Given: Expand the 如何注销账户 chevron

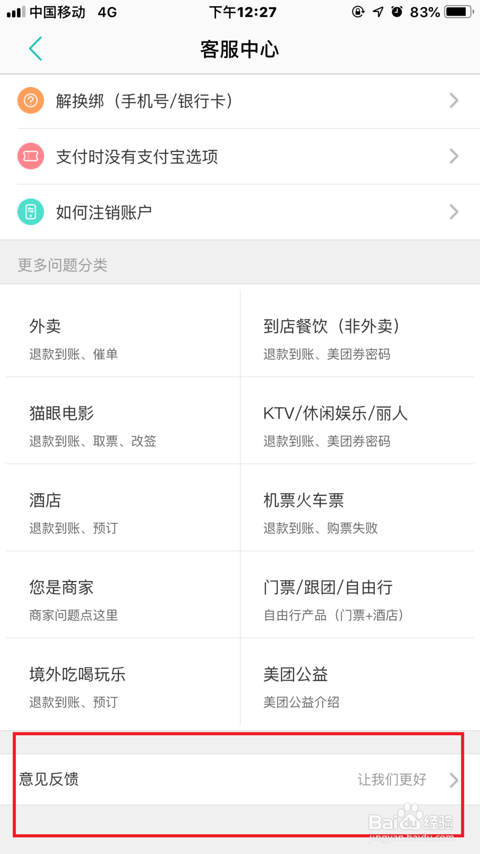Looking at the screenshot, I should pos(454,212).
